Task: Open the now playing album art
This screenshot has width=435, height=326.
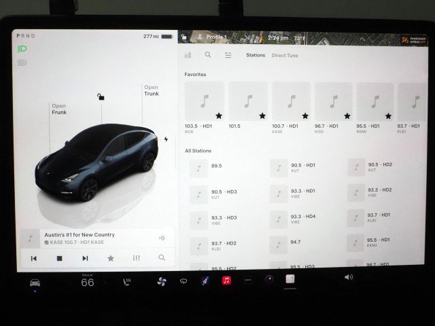Action: 30,238
